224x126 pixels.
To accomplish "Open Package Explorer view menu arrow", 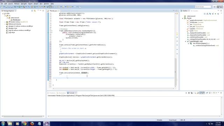I will pyautogui.click(x=38, y=10).
